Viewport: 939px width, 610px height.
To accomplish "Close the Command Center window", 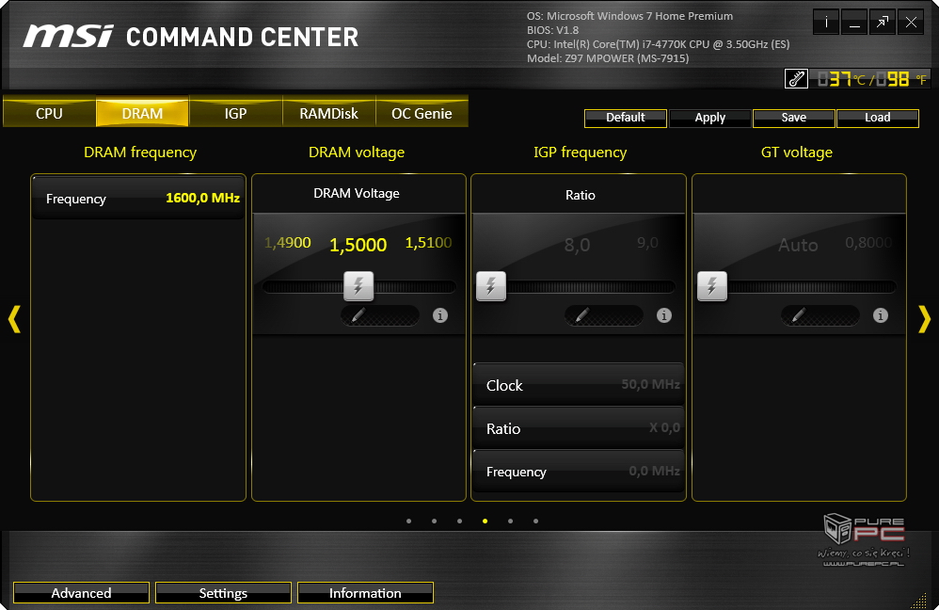I will [x=911, y=23].
